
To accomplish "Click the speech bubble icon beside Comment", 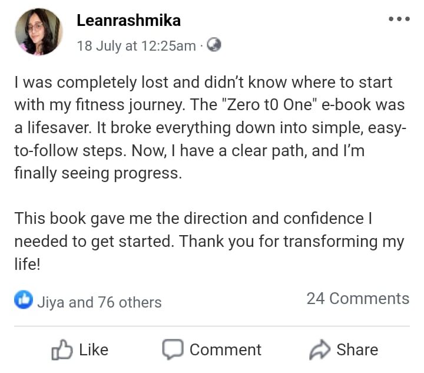I will point(173,349).
